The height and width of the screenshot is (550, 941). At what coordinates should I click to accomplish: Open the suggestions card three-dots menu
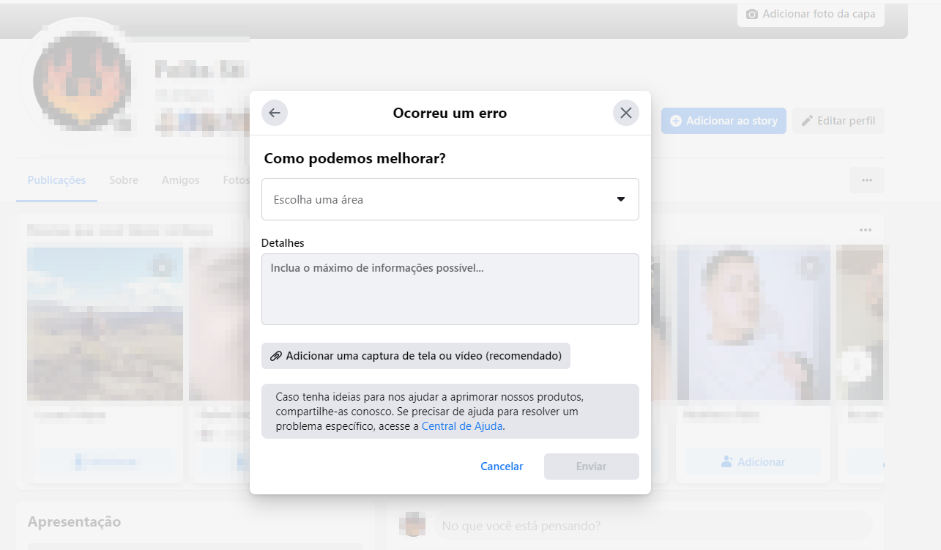866,230
